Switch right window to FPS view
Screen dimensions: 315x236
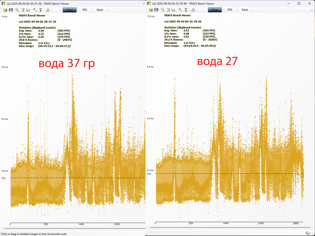pos(230,9)
